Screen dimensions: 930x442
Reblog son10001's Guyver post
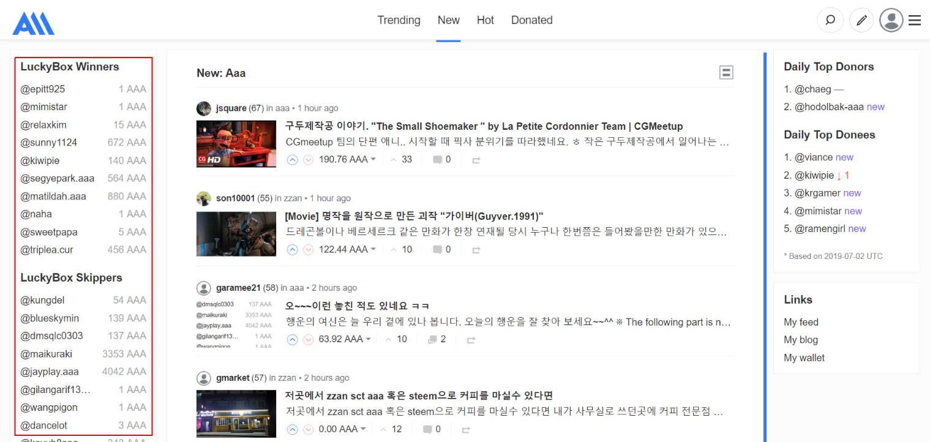pos(476,250)
